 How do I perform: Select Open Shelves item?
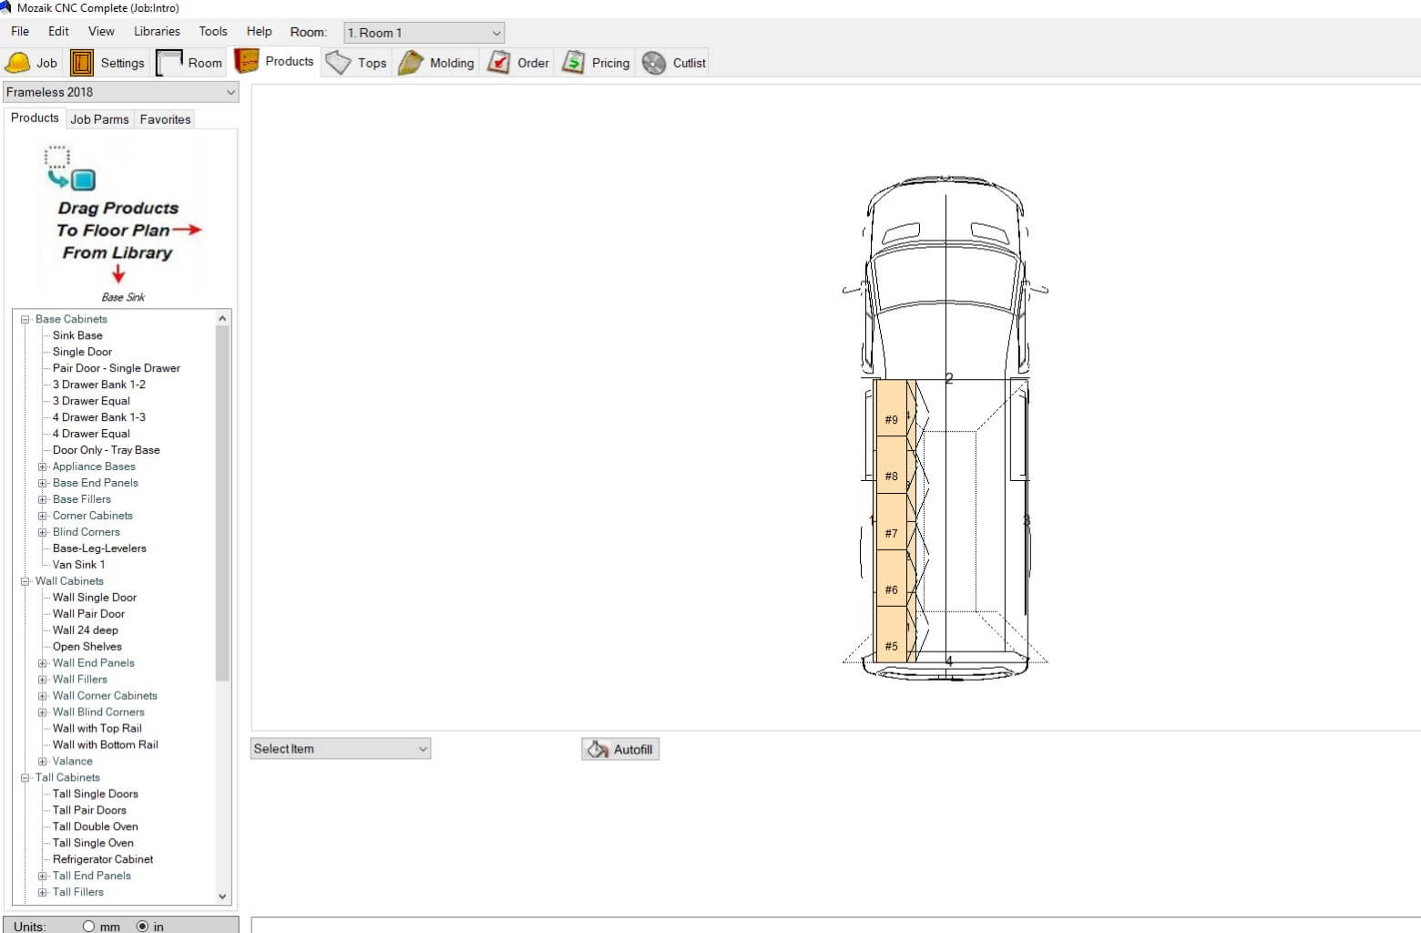pyautogui.click(x=87, y=647)
